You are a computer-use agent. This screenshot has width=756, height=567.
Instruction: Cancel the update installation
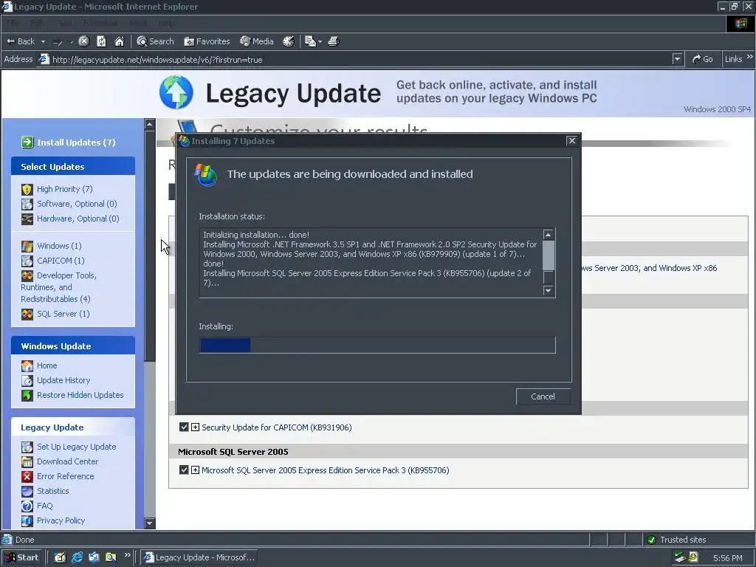[543, 396]
